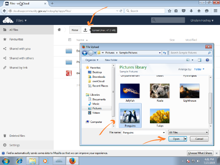
Task: Click File Upload dialog back arrow
Action: (x=85, y=53)
